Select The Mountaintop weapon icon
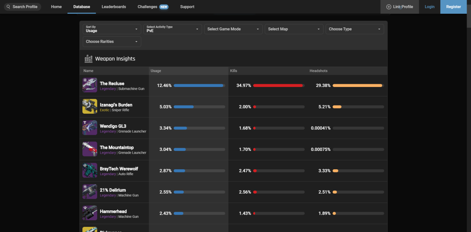The width and height of the screenshot is (471, 232). click(89, 149)
